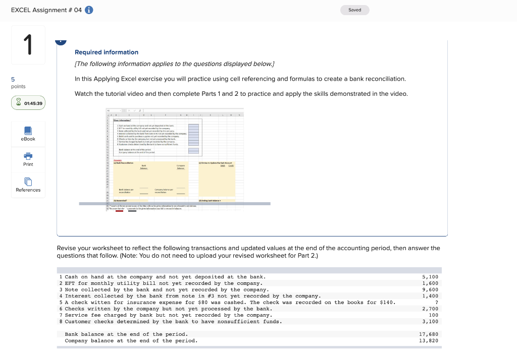Screen dimensions: 517x358
Task: Click the horizontal scrollbar under the video
Action: [175, 204]
